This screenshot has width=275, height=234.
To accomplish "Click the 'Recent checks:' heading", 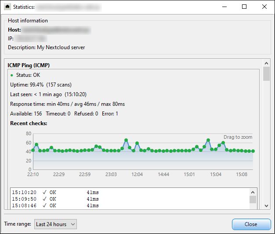I will tap(29, 123).
